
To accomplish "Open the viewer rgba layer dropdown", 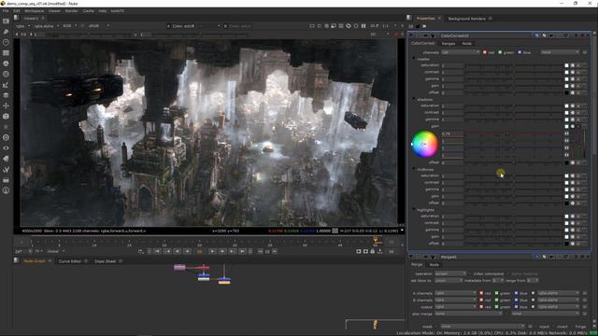I will tap(22, 26).
